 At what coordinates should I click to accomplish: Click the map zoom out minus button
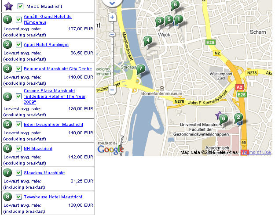pos(112,90)
